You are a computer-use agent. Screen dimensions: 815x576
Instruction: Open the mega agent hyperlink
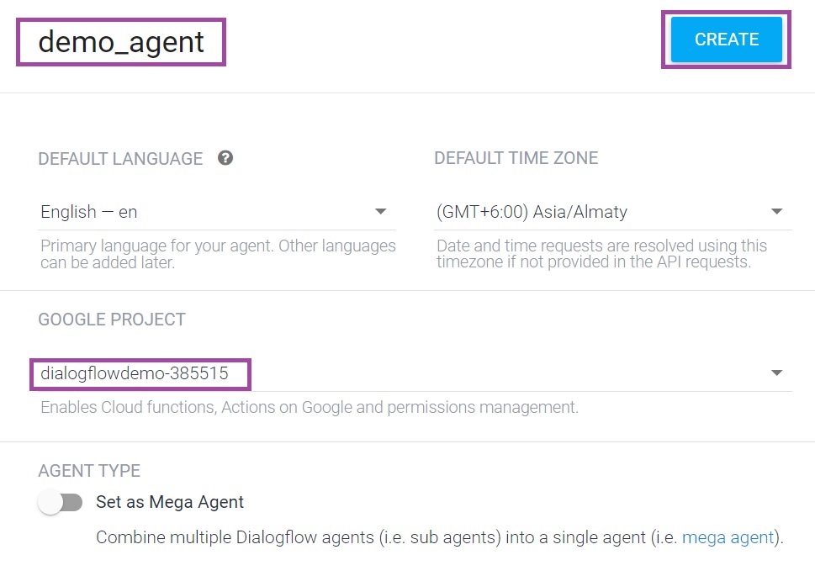pyautogui.click(x=728, y=537)
